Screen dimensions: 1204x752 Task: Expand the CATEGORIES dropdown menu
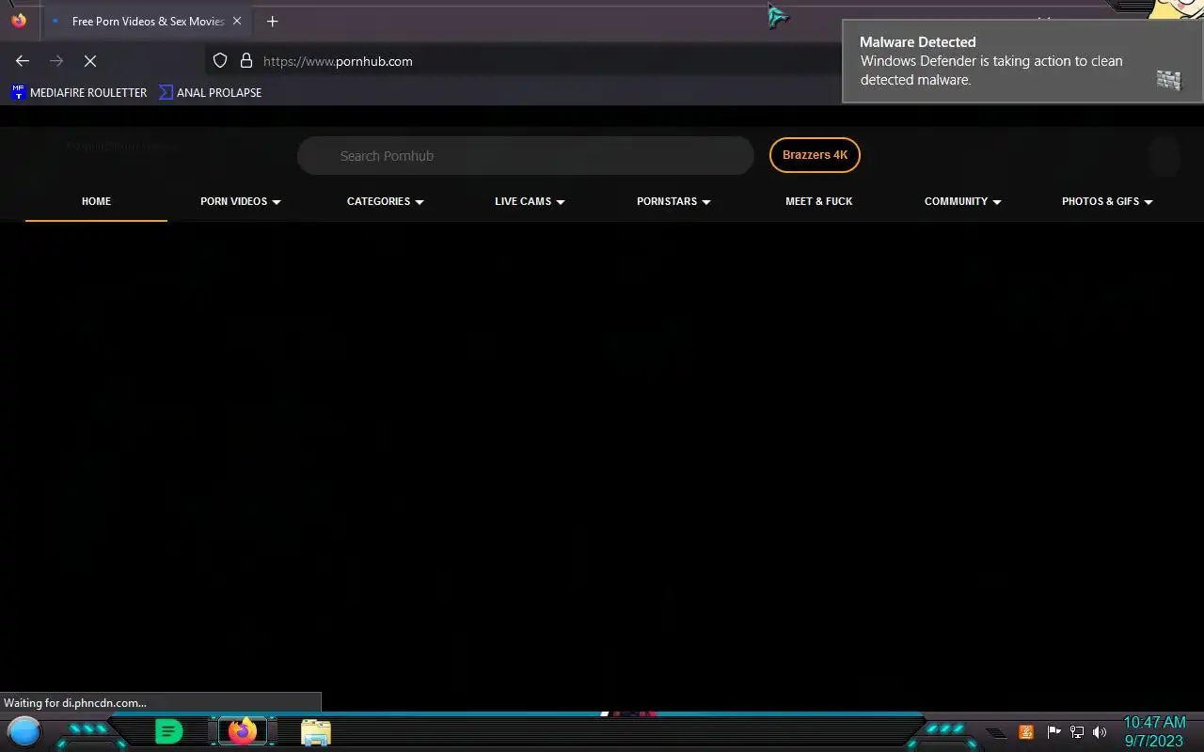point(386,201)
